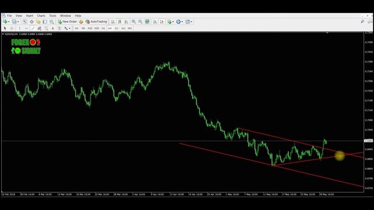
Task: Switch to H1 timeframe
Action: (x=103, y=29)
